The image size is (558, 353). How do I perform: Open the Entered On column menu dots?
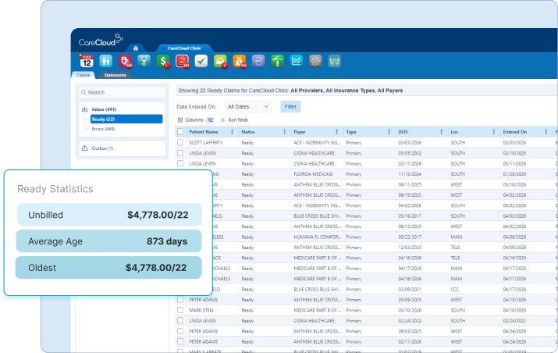coord(546,132)
